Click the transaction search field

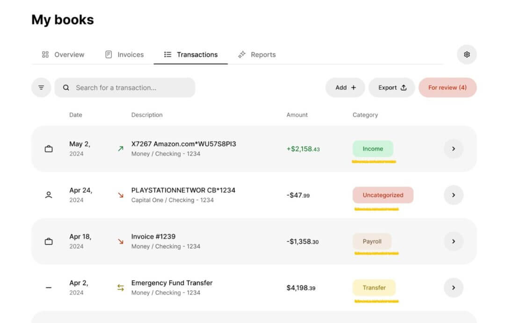pos(125,87)
